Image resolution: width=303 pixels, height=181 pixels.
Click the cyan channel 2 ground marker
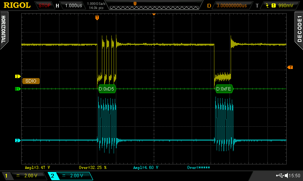pos(17,141)
